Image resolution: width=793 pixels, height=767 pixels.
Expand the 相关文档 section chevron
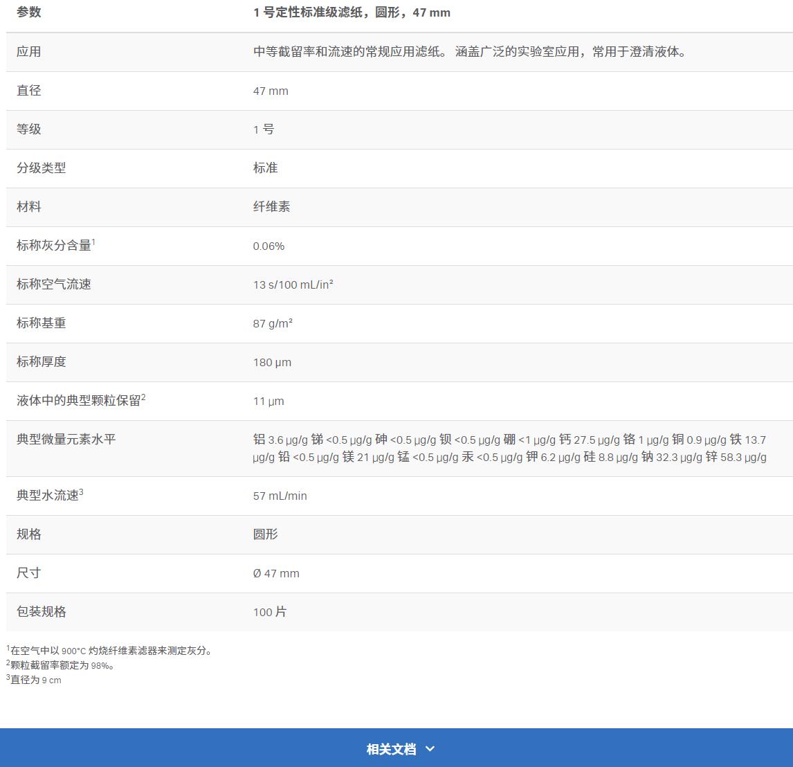[430, 748]
